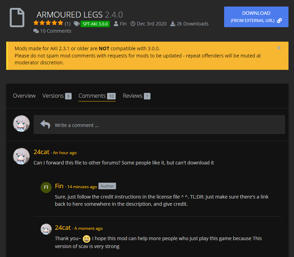
Task: Click the Write a comment field
Action: point(159,125)
